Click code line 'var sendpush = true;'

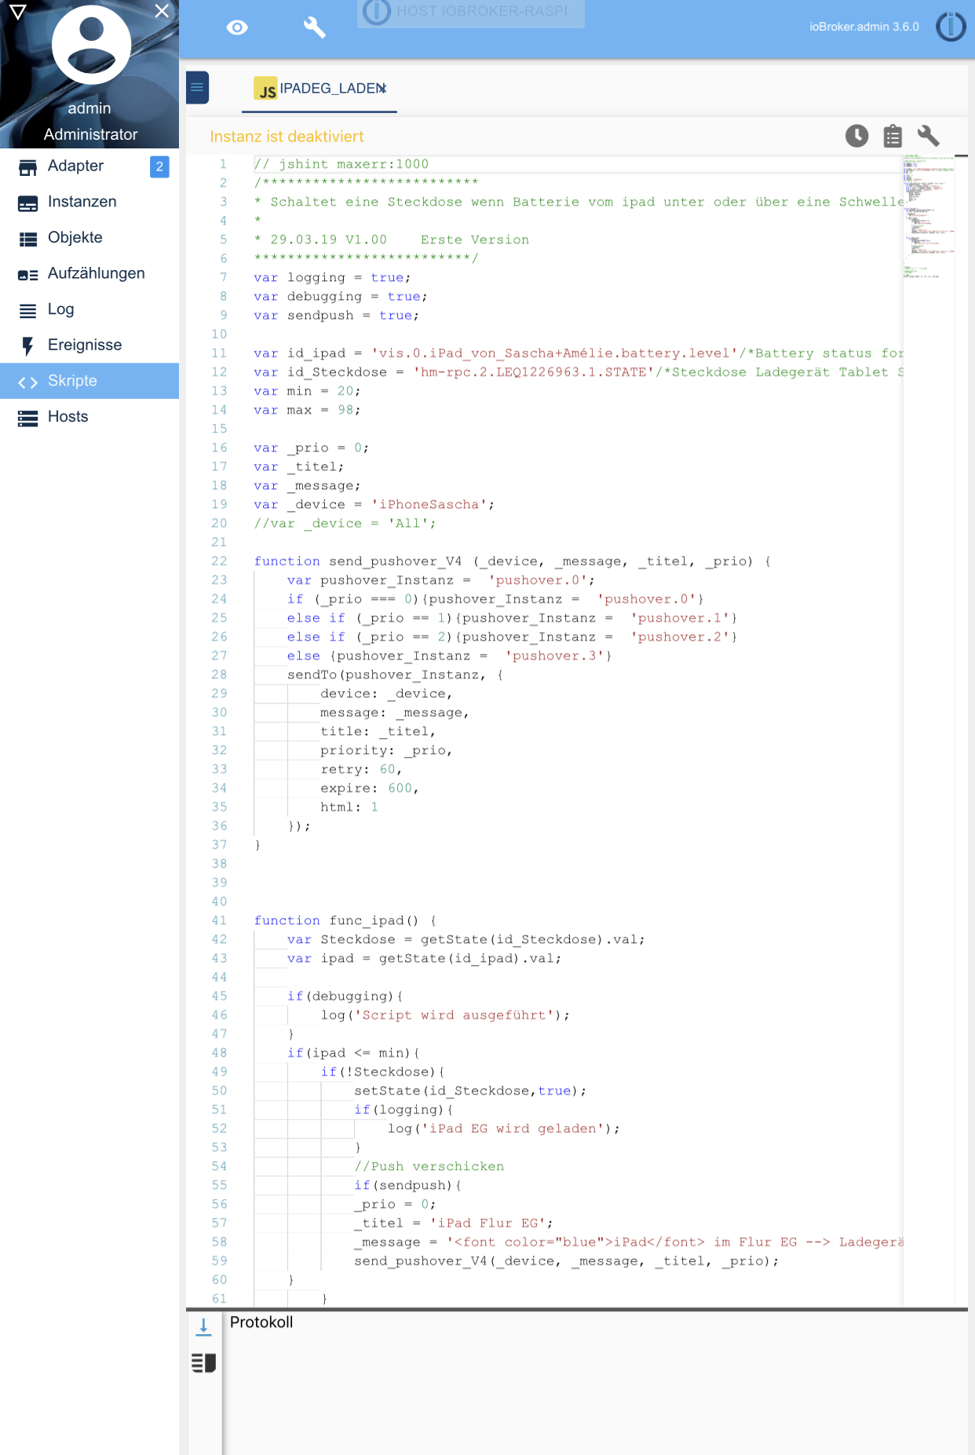tap(337, 315)
